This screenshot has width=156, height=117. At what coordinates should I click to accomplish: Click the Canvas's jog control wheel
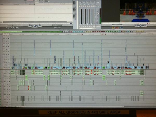point(117,25)
